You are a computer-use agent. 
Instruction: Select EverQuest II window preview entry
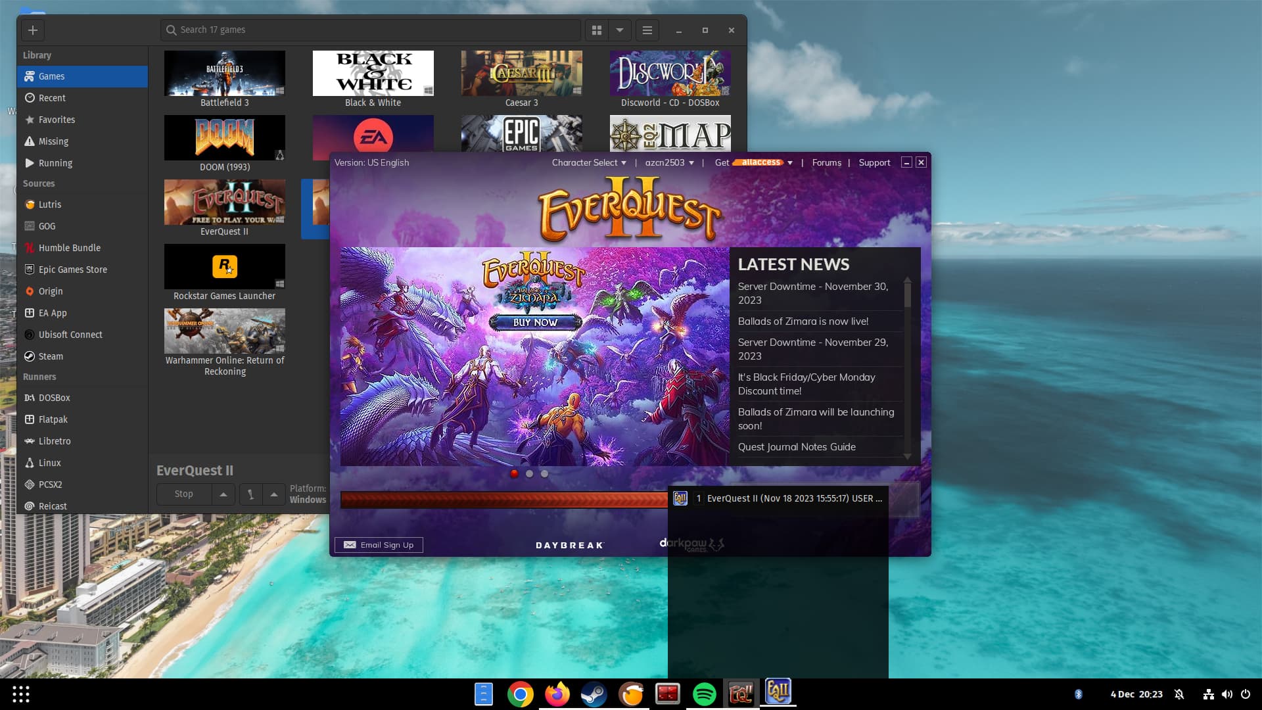[x=778, y=498]
